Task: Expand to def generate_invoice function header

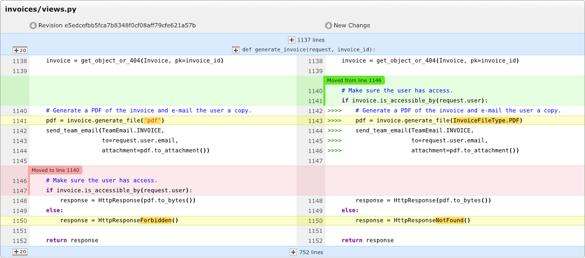Action: point(235,50)
